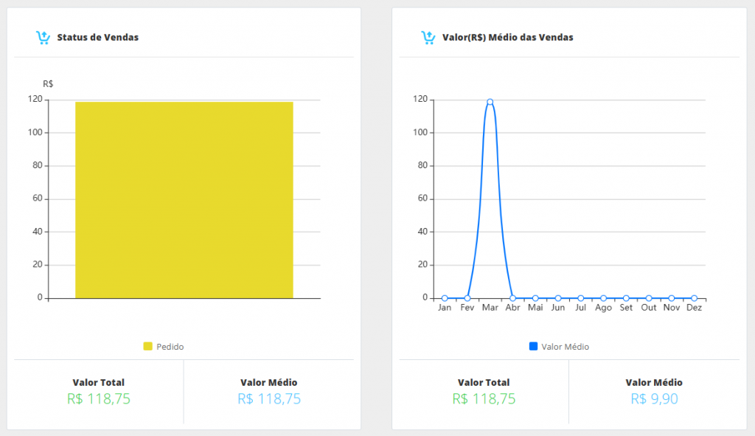Click the Valor(R$) Médio das Vendas title
This screenshot has height=436, width=755.
coord(507,38)
